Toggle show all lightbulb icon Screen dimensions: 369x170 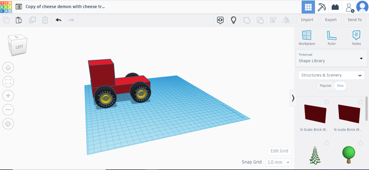[234, 20]
